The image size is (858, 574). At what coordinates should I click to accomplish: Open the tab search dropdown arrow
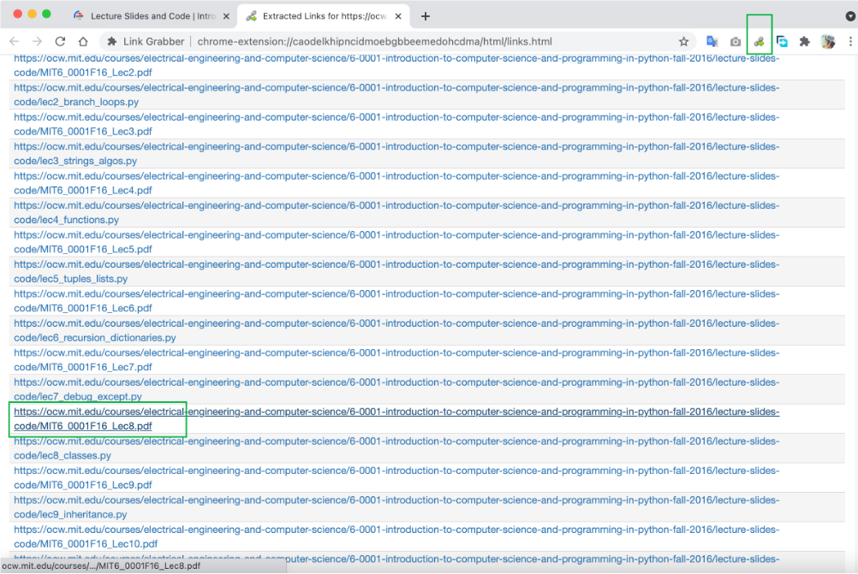click(x=850, y=16)
